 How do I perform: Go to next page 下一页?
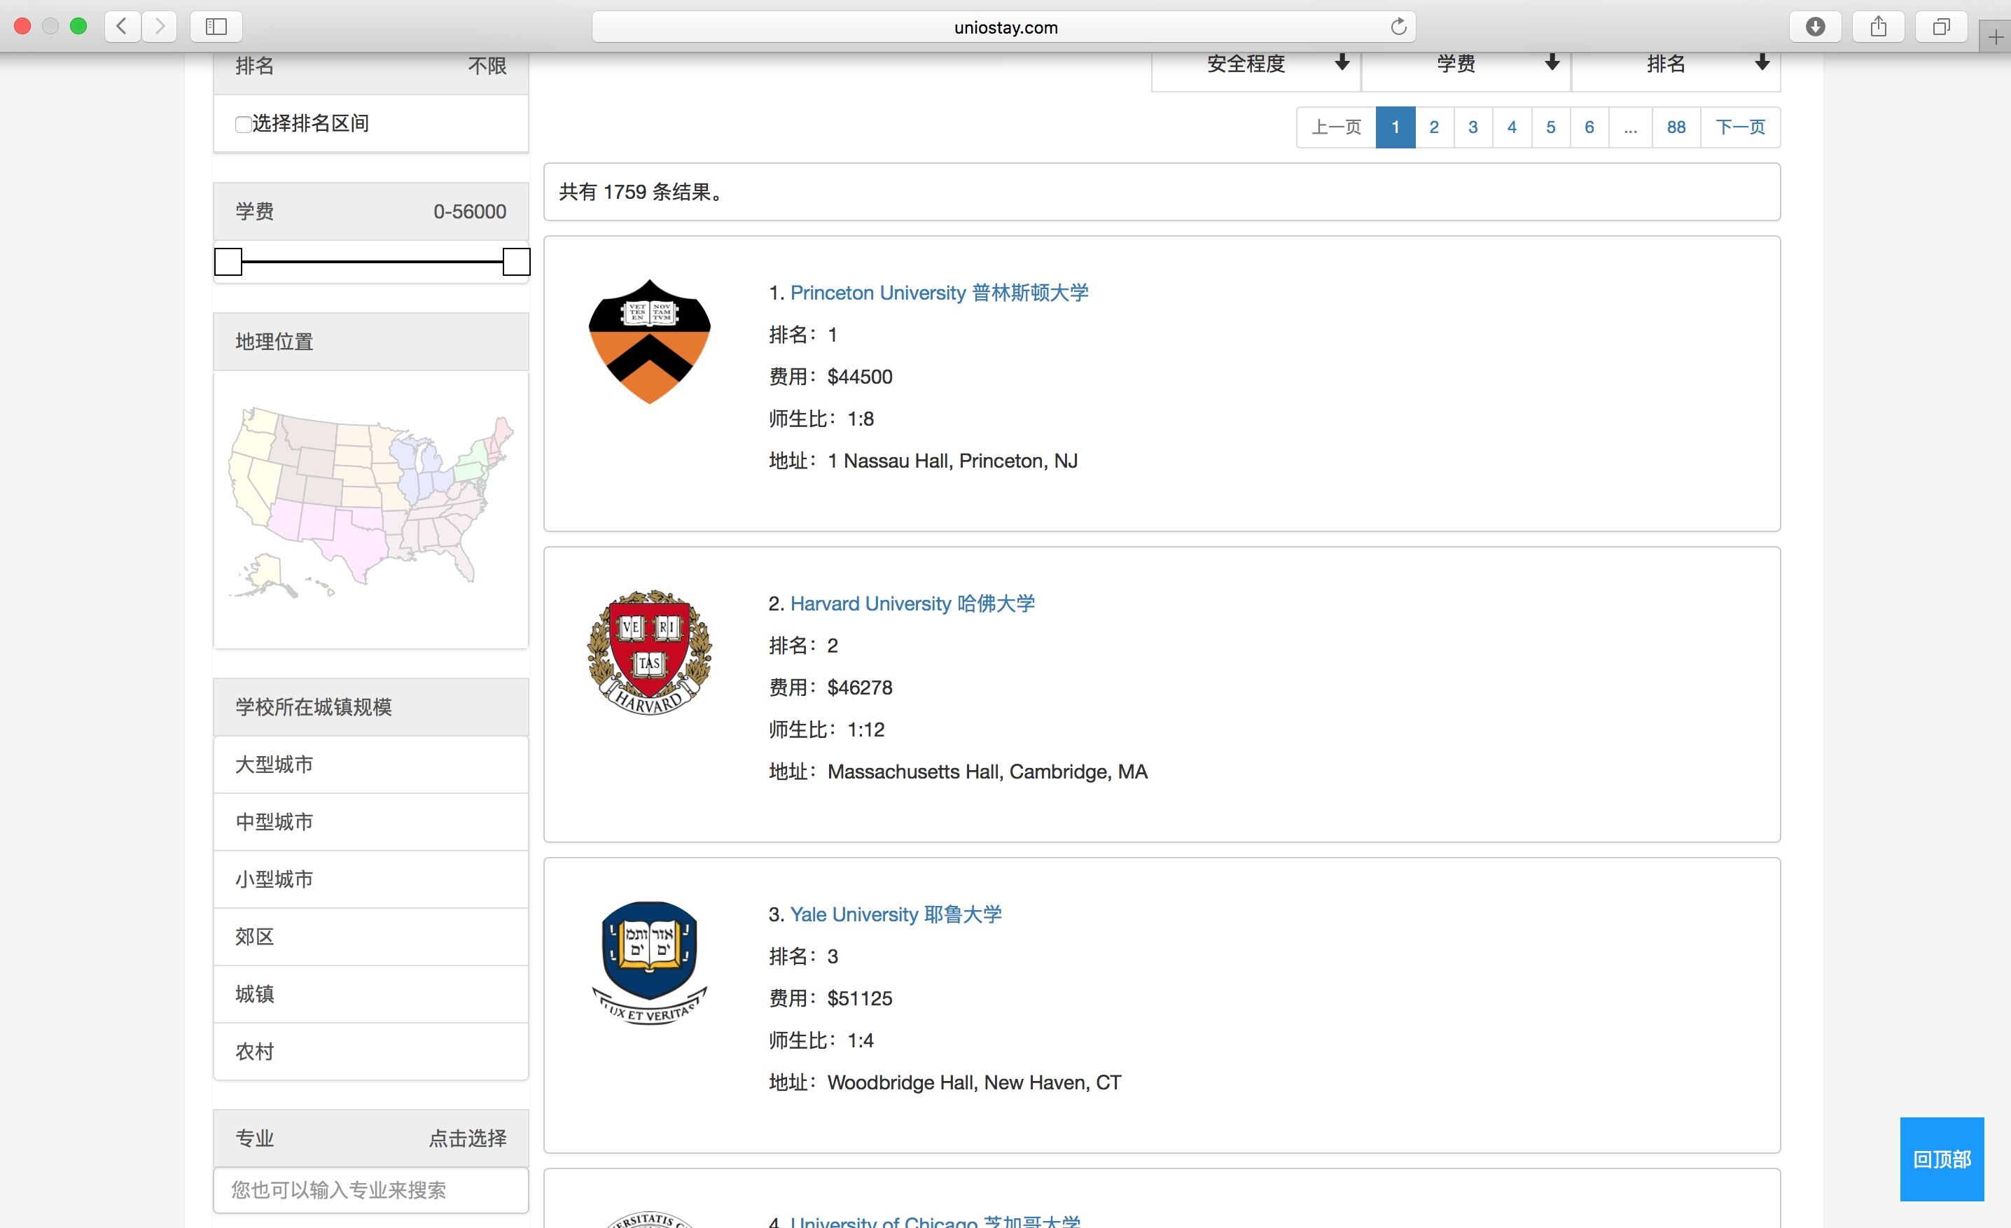coord(1740,127)
